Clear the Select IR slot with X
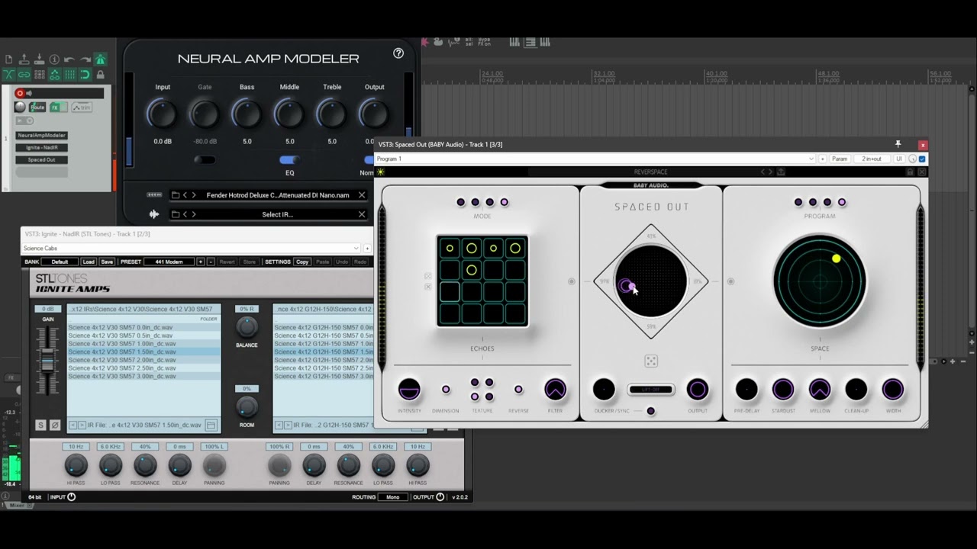The height and width of the screenshot is (549, 977). pos(362,214)
